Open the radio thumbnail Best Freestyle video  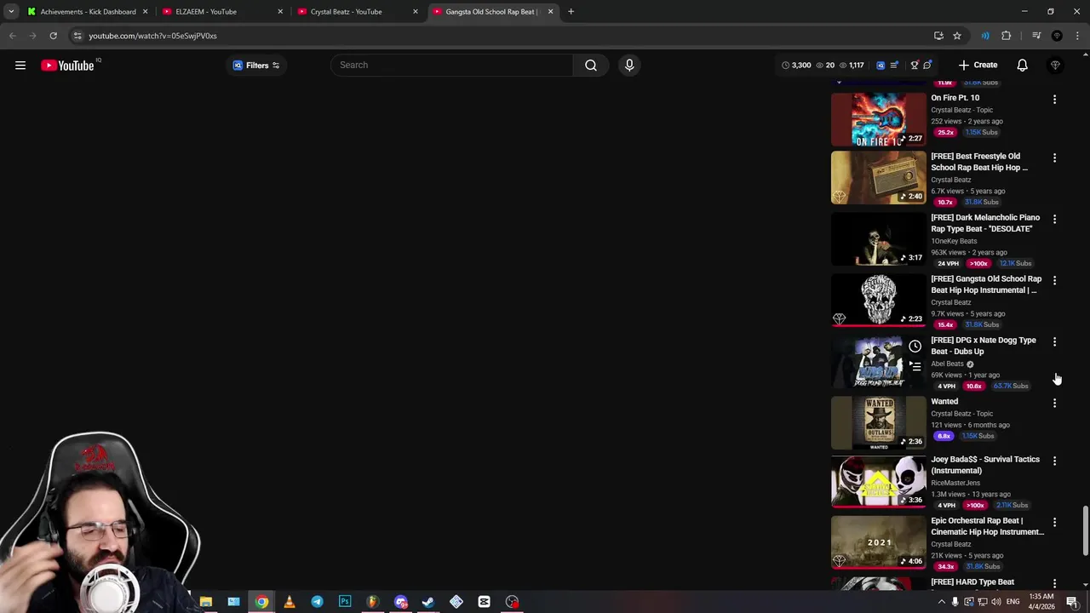coord(878,177)
